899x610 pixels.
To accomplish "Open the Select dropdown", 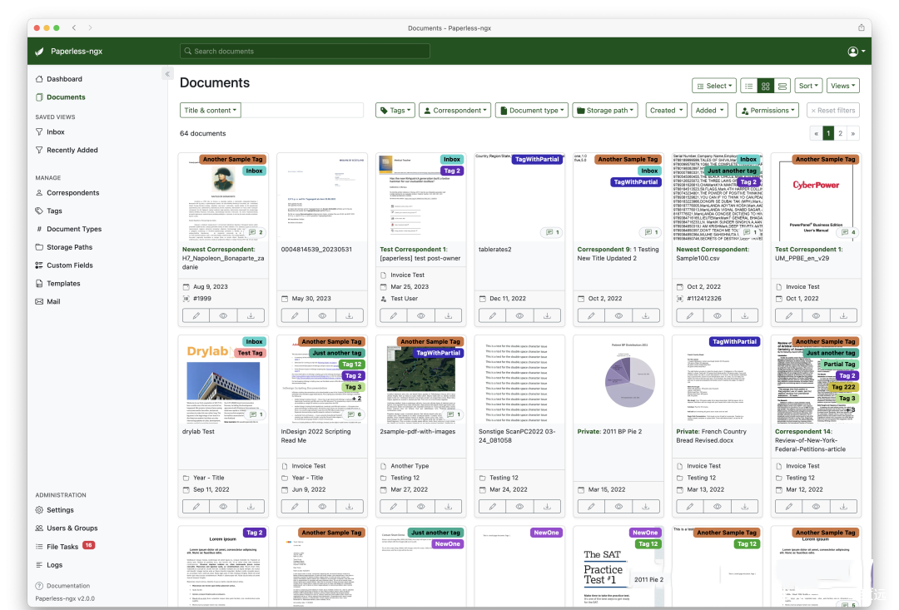I will coord(714,86).
